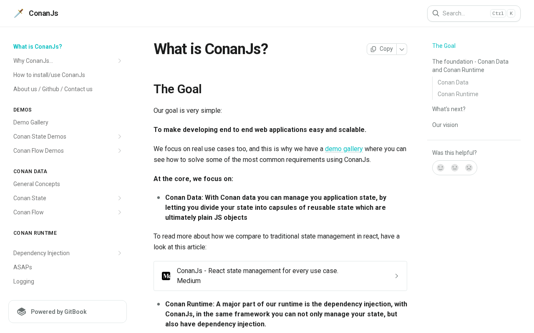Click the Copy page icon
Image resolution: width=534 pixels, height=333 pixels.
[x=373, y=49]
